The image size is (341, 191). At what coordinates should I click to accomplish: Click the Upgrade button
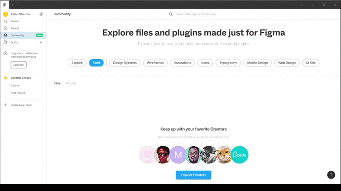coord(18,65)
